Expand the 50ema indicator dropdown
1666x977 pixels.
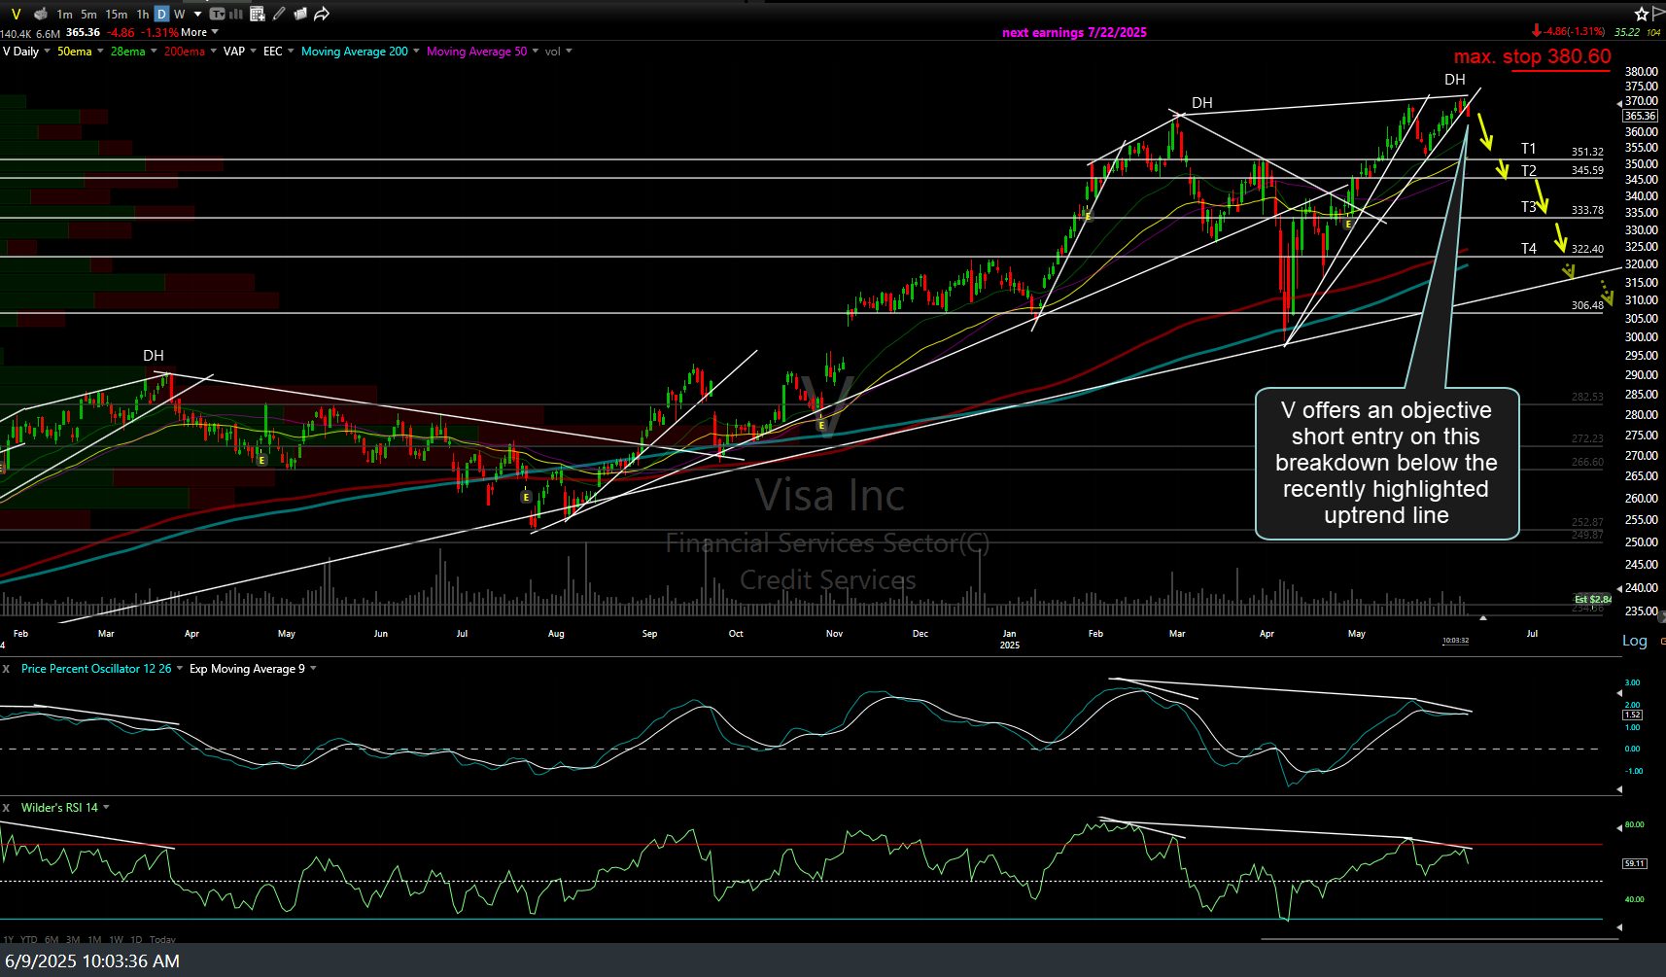click(101, 52)
